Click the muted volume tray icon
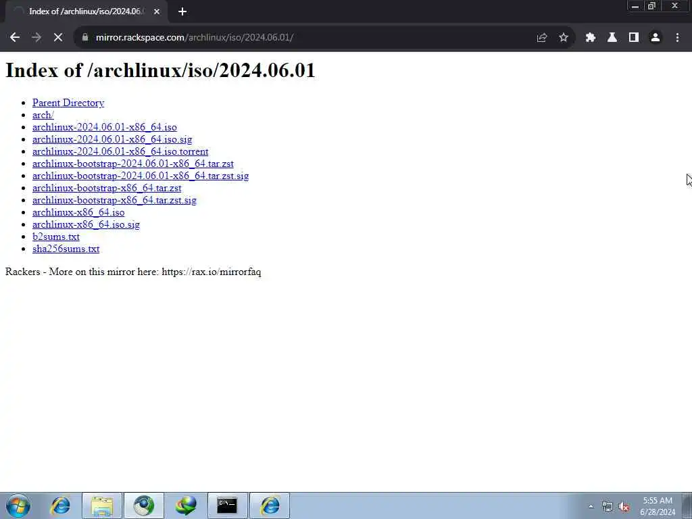Image resolution: width=692 pixels, height=519 pixels. click(624, 507)
